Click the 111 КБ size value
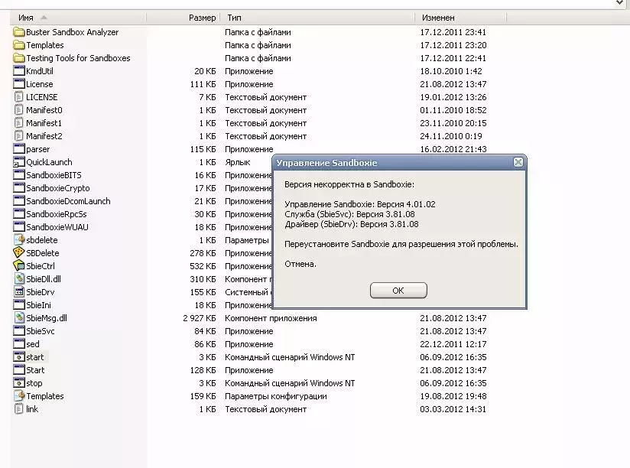This screenshot has height=468, width=630. 203,84
